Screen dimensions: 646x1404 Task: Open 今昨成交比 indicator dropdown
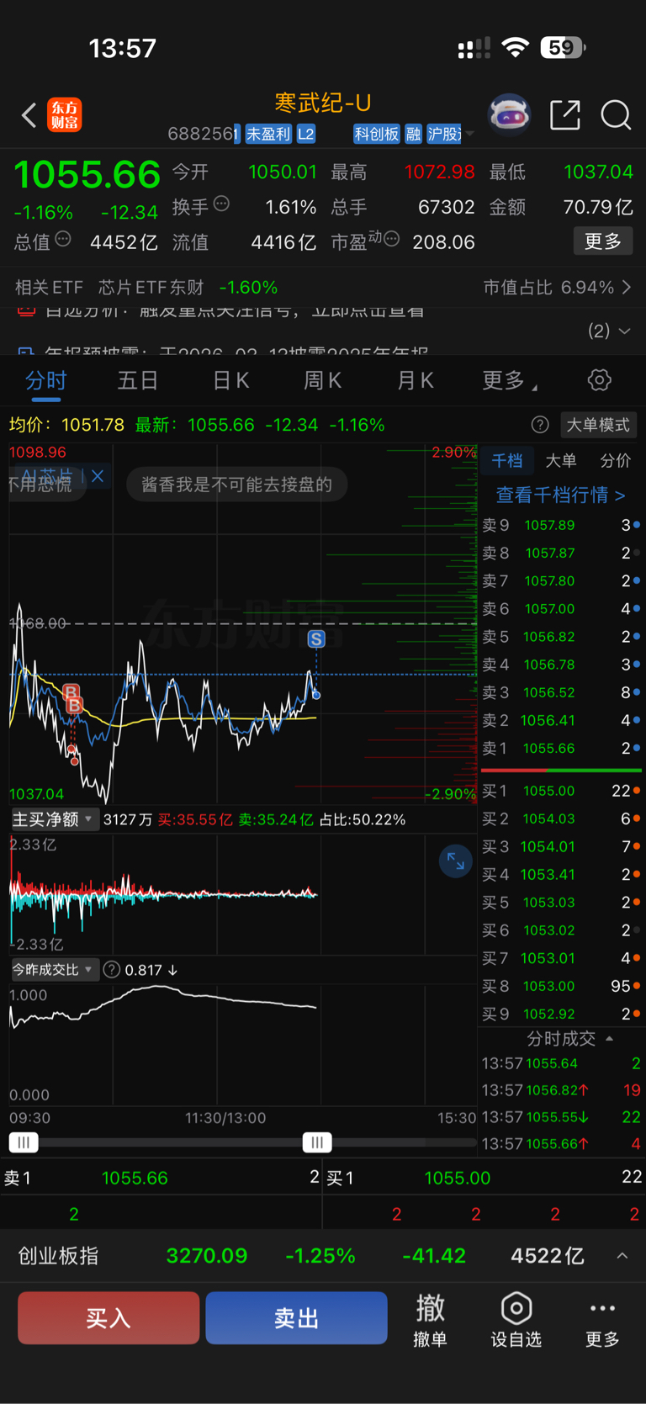coord(55,970)
